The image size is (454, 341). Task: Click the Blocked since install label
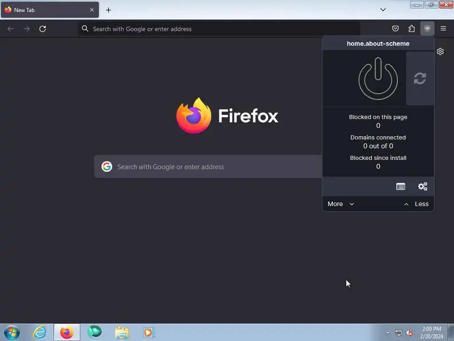click(378, 158)
